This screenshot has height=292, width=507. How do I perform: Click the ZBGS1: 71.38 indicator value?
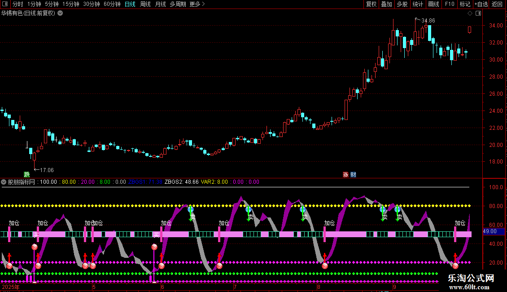click(x=145, y=182)
